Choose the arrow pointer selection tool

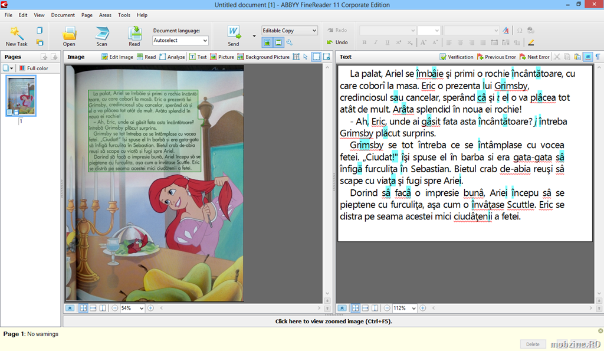pos(306,57)
